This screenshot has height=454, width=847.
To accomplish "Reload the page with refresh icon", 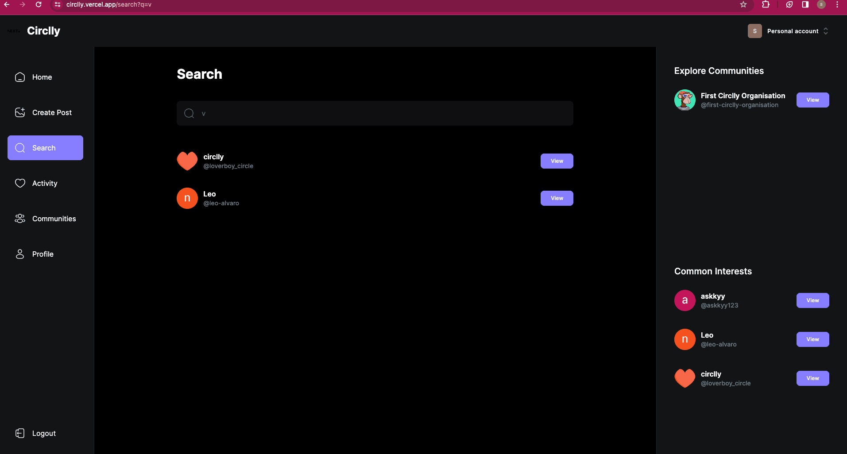I will pyautogui.click(x=39, y=4).
